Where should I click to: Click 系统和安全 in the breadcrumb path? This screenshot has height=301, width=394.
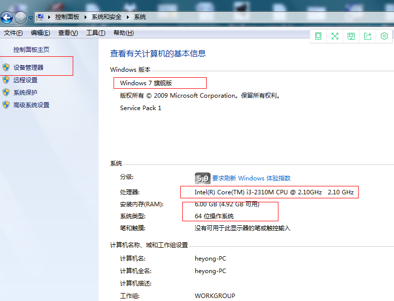[107, 17]
